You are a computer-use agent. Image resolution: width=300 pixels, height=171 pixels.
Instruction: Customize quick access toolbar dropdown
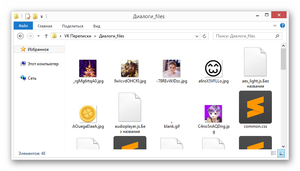[41, 16]
